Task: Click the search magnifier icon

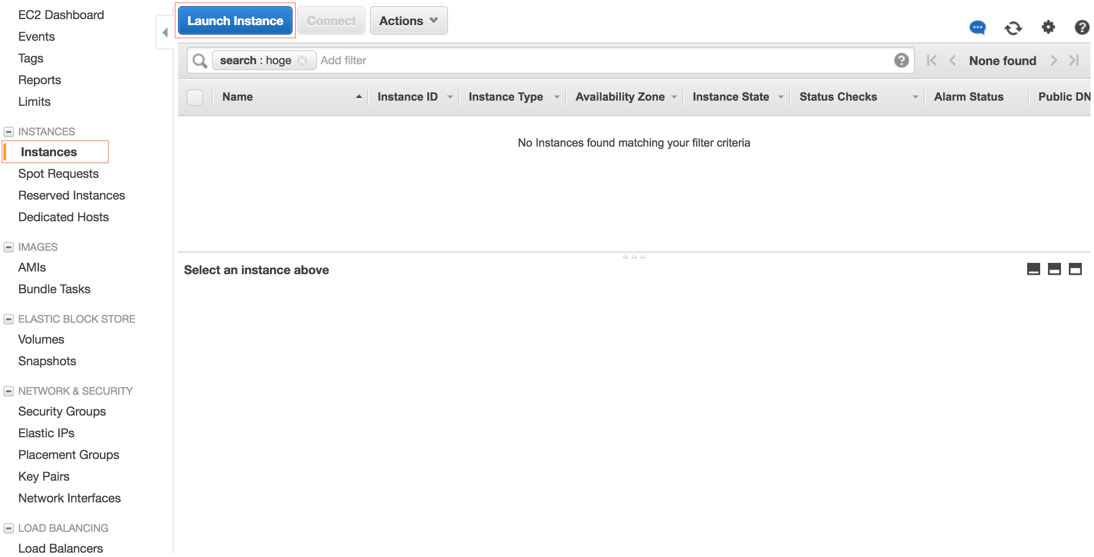Action: (x=200, y=61)
